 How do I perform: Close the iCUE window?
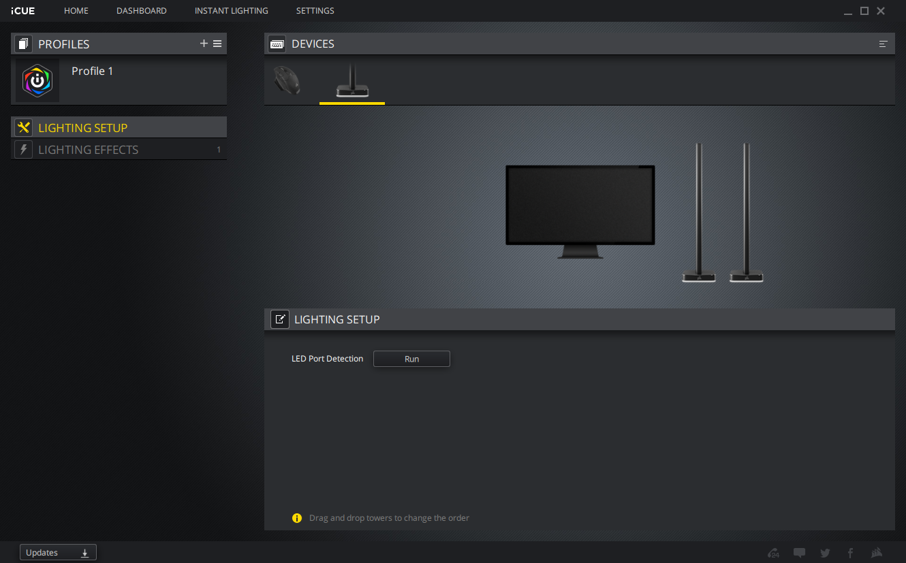881,11
